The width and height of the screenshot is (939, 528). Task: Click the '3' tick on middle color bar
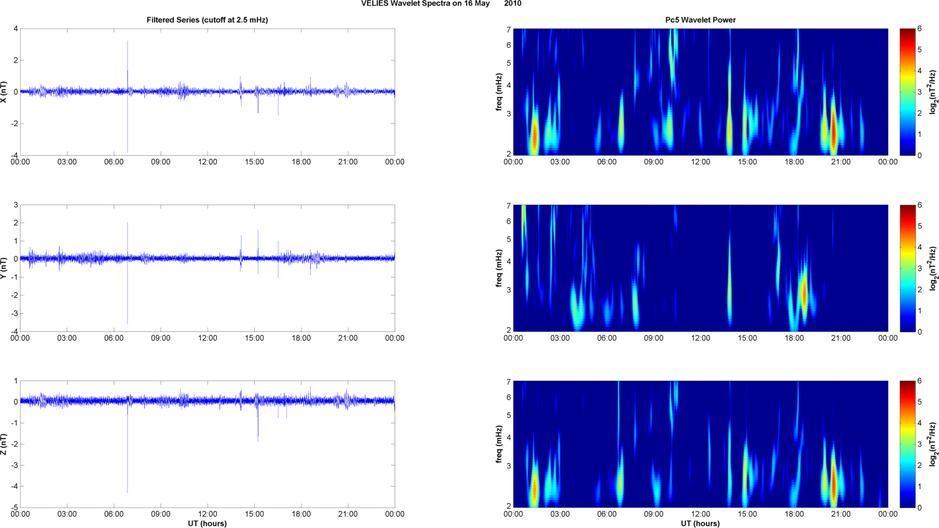pyautogui.click(x=920, y=268)
